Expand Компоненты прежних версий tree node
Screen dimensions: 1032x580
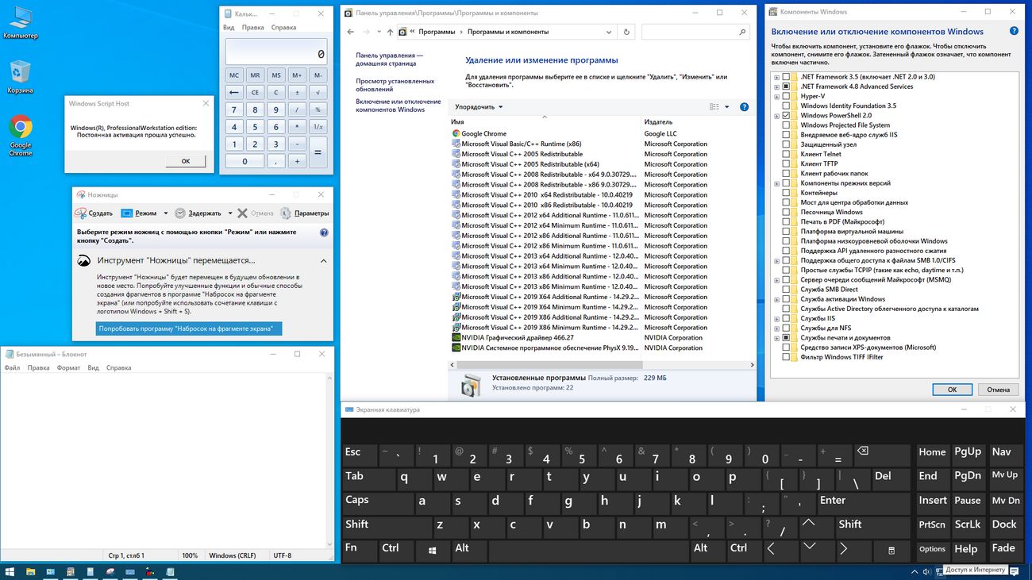point(776,183)
